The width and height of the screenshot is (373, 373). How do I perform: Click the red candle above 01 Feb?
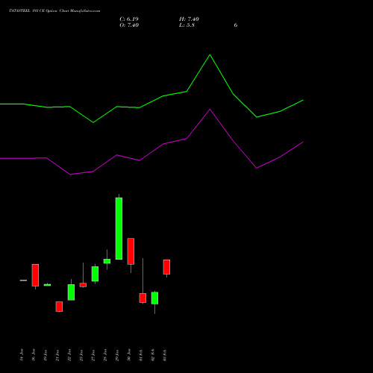142,298
